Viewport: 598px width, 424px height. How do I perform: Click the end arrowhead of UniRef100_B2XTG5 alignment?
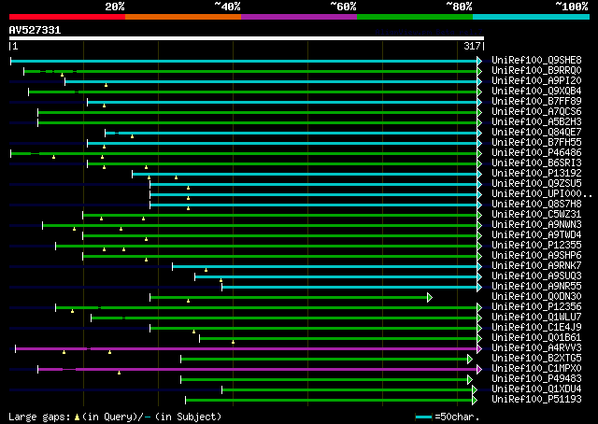point(470,360)
